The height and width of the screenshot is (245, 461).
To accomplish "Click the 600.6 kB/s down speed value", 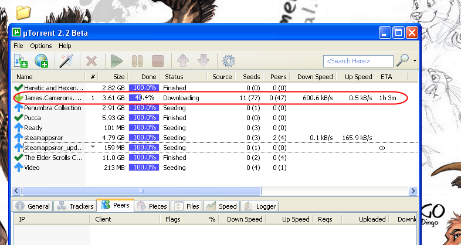I will tap(317, 98).
